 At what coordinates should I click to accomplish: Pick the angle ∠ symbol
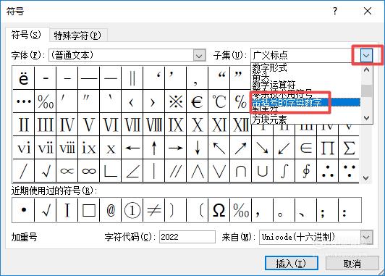132,171
